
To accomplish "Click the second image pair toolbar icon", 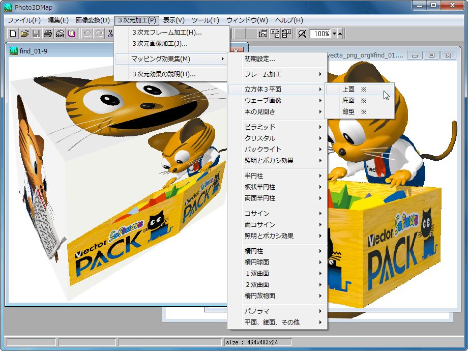I will tap(286, 34).
